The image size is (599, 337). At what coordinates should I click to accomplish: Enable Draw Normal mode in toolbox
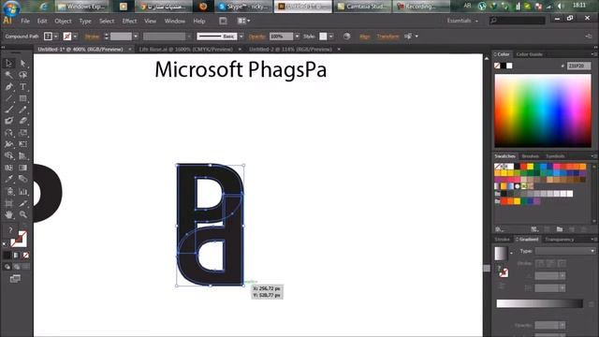click(7, 267)
